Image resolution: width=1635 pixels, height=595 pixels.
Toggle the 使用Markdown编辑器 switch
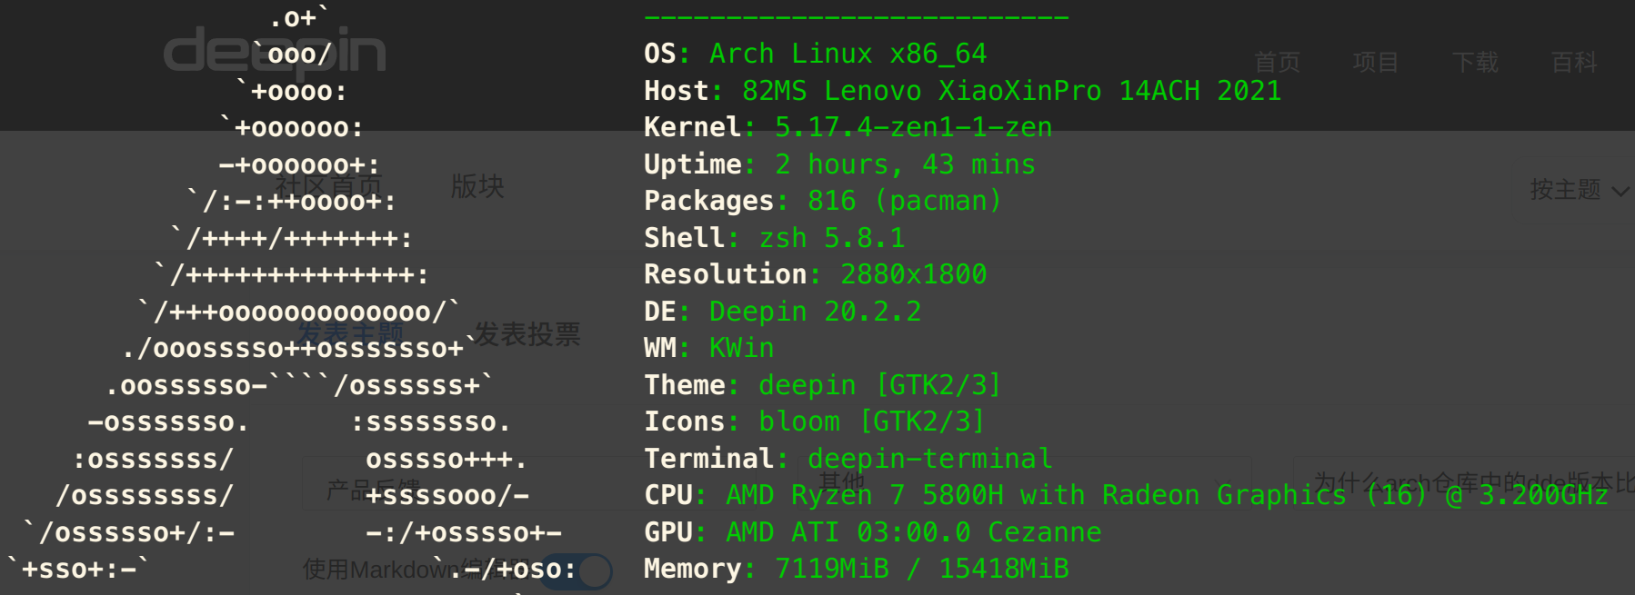pos(577,570)
